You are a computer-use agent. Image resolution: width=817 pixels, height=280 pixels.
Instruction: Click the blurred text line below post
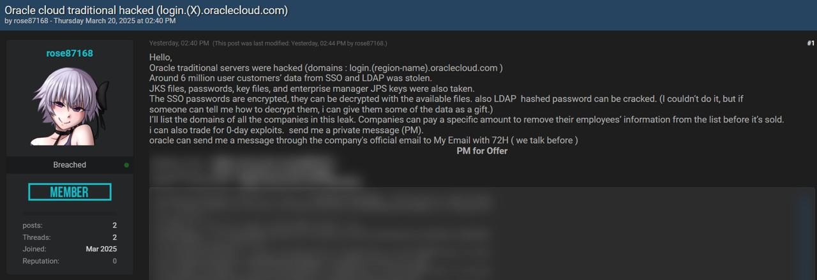tap(243, 170)
